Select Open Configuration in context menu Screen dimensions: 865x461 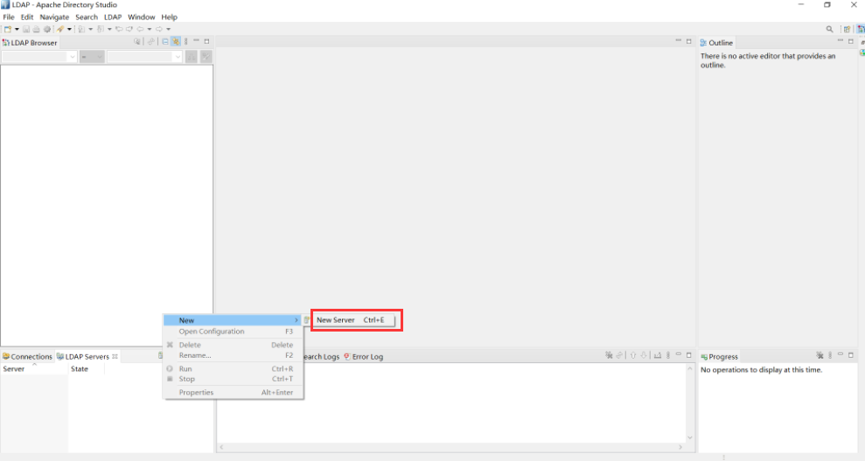pos(233,332)
